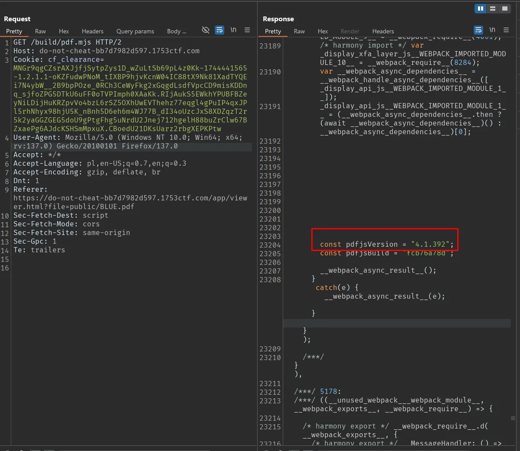Click the 'GET /build/pdf.mjs HTTP/2' request line
The width and height of the screenshot is (520, 451).
click(68, 42)
